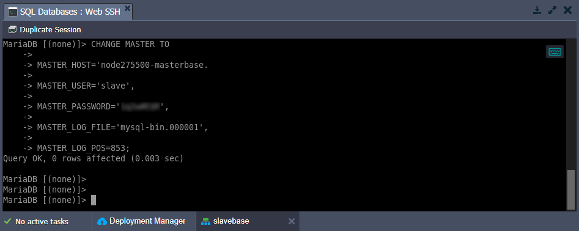Image resolution: width=579 pixels, height=231 pixels.
Task: Close the slavebase tab
Action: coord(292,221)
